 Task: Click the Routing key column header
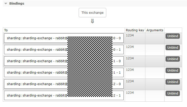pos(135,30)
